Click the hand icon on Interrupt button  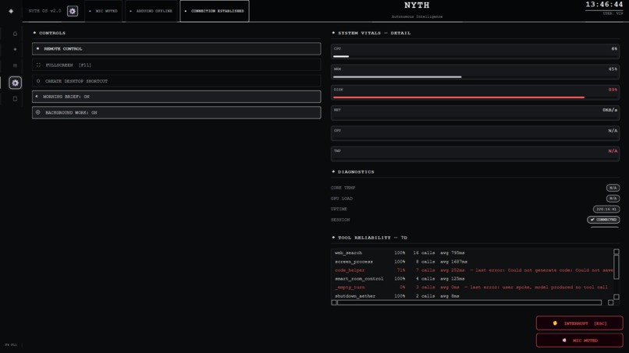click(555, 323)
